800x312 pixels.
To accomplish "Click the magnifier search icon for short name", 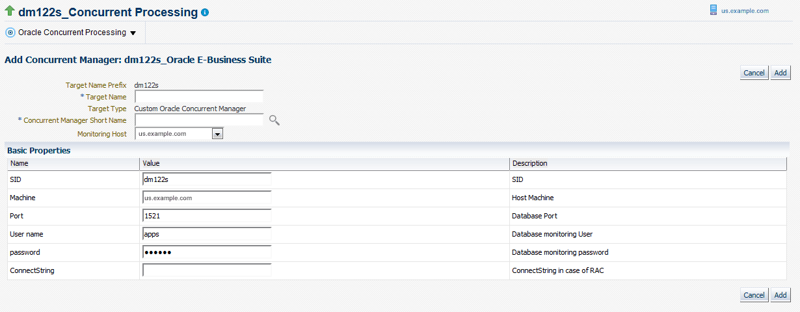I will click(274, 120).
